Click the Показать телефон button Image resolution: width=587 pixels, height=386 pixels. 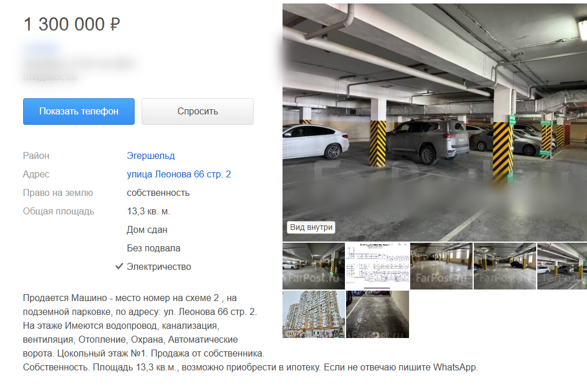point(79,112)
